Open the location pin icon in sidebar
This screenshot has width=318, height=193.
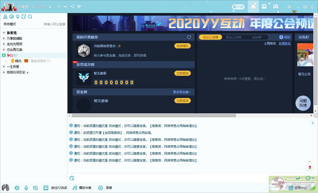point(18,17)
